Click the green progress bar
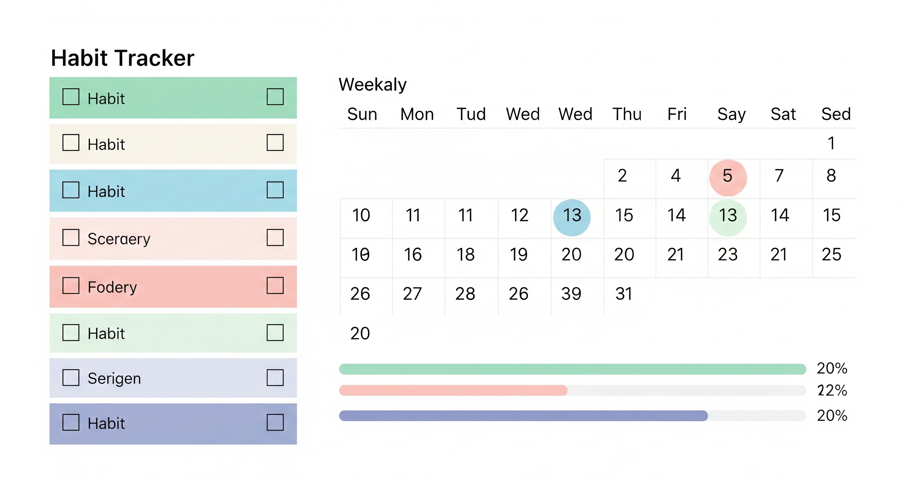 coord(572,369)
